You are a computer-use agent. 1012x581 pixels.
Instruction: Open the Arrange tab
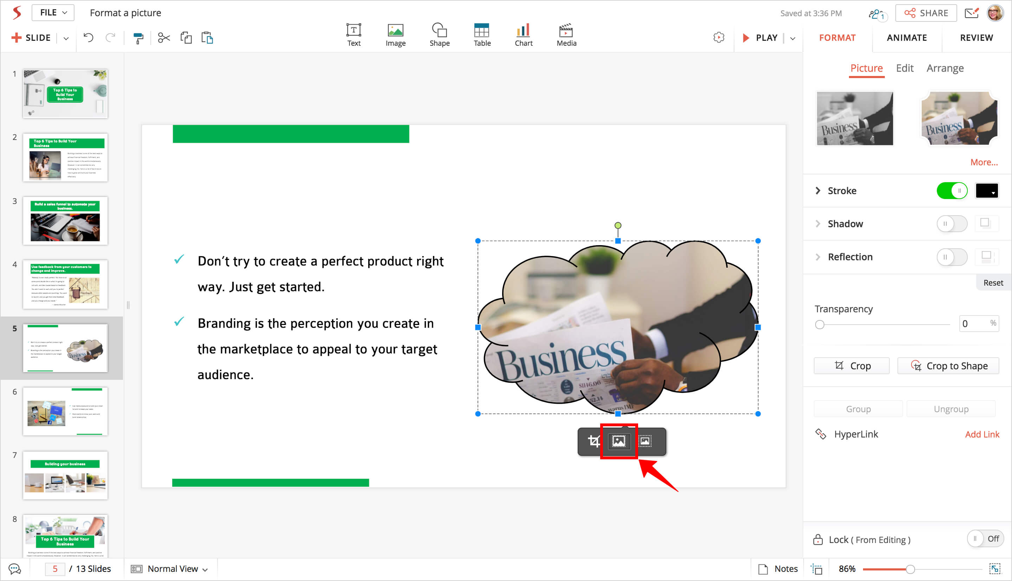click(945, 68)
